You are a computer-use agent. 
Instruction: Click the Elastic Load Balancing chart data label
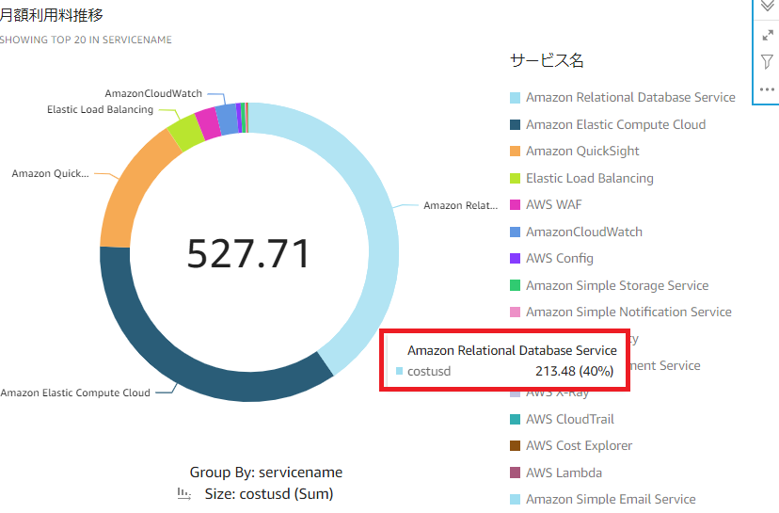coord(101,109)
